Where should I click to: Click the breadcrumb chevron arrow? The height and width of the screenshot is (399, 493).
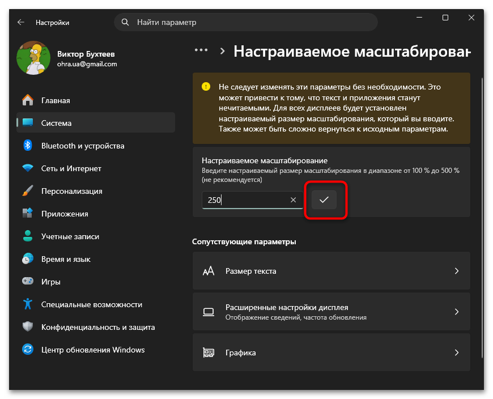point(222,51)
